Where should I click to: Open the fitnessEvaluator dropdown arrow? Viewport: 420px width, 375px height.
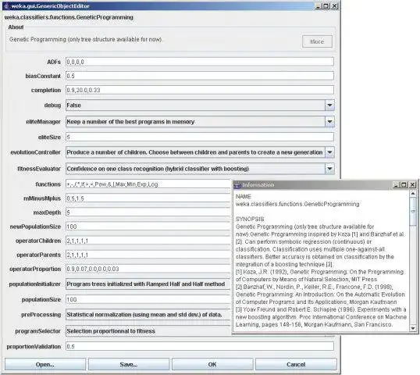coord(329,169)
